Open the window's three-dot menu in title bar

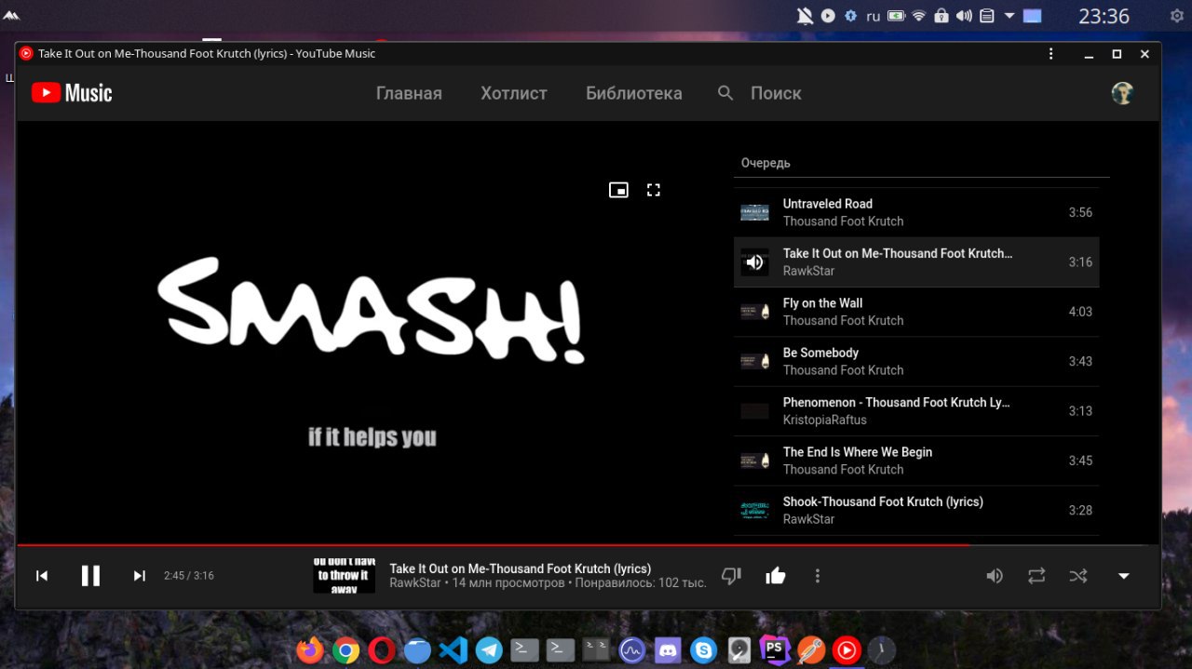coord(1050,54)
